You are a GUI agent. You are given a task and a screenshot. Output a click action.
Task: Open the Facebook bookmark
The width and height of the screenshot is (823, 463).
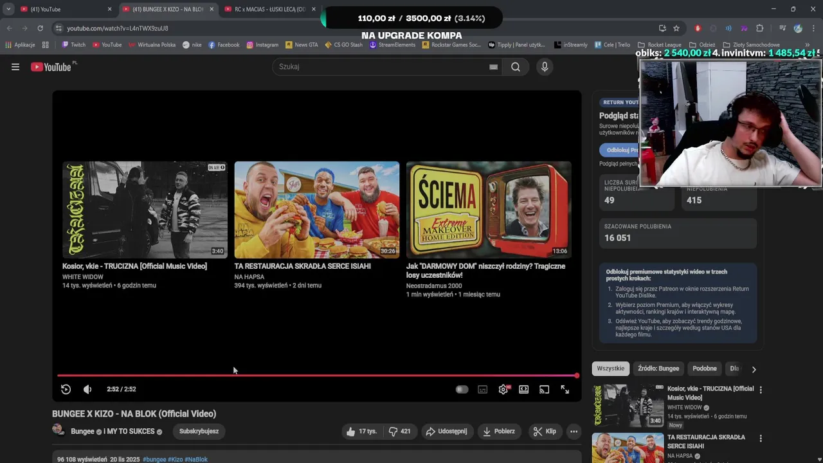click(224, 45)
